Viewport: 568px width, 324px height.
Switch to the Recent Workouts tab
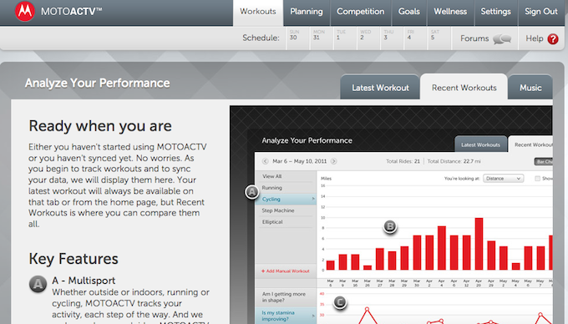pyautogui.click(x=464, y=87)
